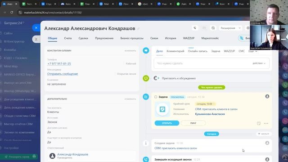Viewport: 288px width, 162px height.
Task: Select the Комментарий timeline tab
Action: point(175,51)
